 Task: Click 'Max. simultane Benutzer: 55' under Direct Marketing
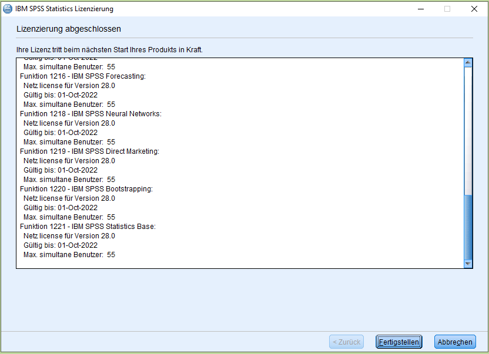(x=69, y=180)
